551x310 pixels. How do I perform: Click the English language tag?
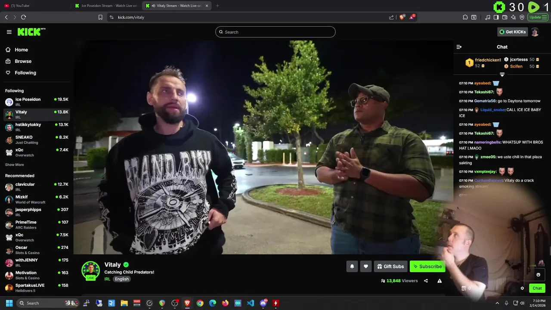pyautogui.click(x=121, y=279)
